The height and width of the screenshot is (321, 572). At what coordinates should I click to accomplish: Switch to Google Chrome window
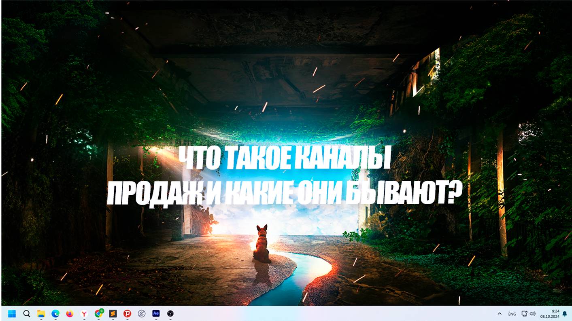99,313
